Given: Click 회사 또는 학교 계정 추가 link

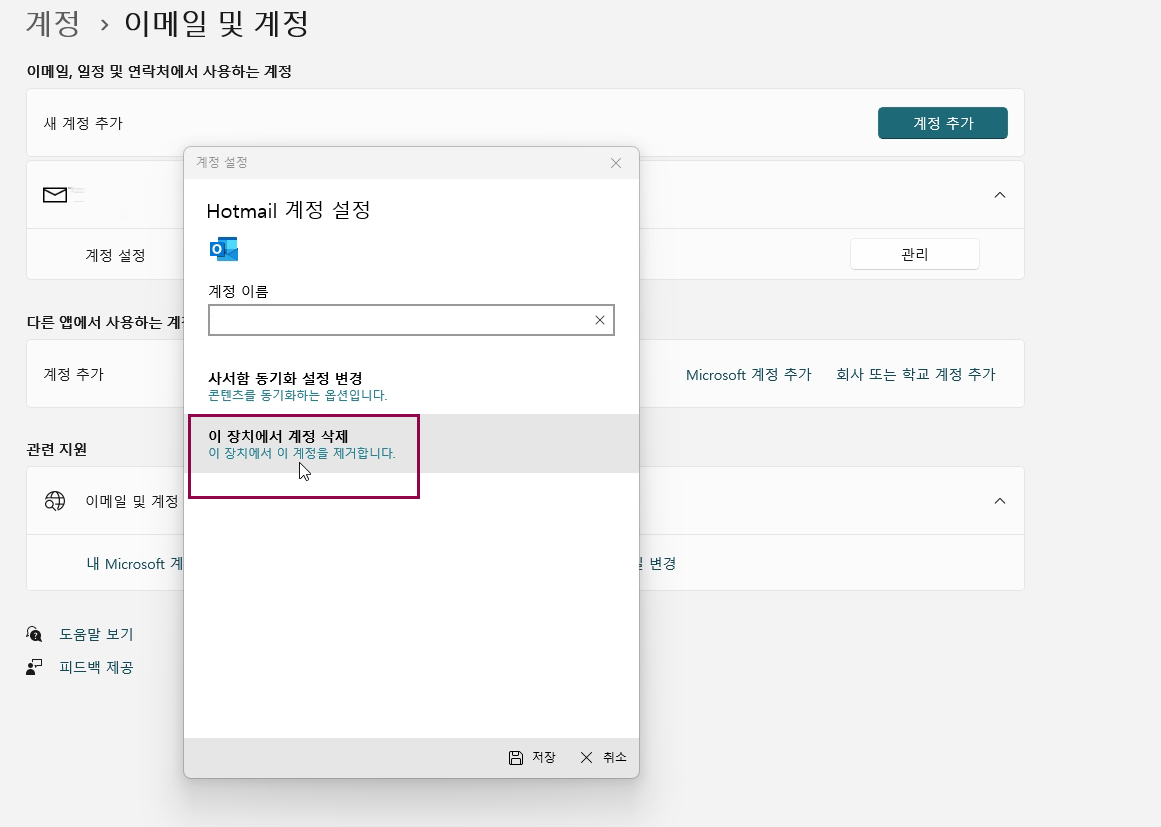Looking at the screenshot, I should (916, 374).
